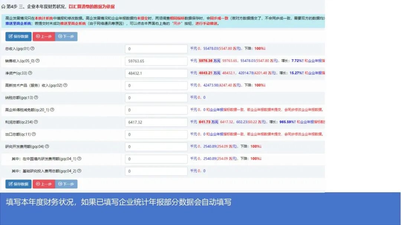401x225 pixels.
Task: Select the 净资产 input showing 48432.1
Action: pos(156,73)
